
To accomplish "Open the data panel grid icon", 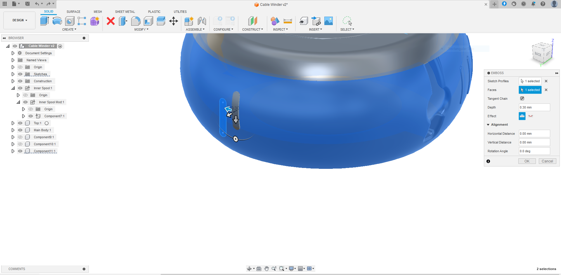I will pos(5,4).
